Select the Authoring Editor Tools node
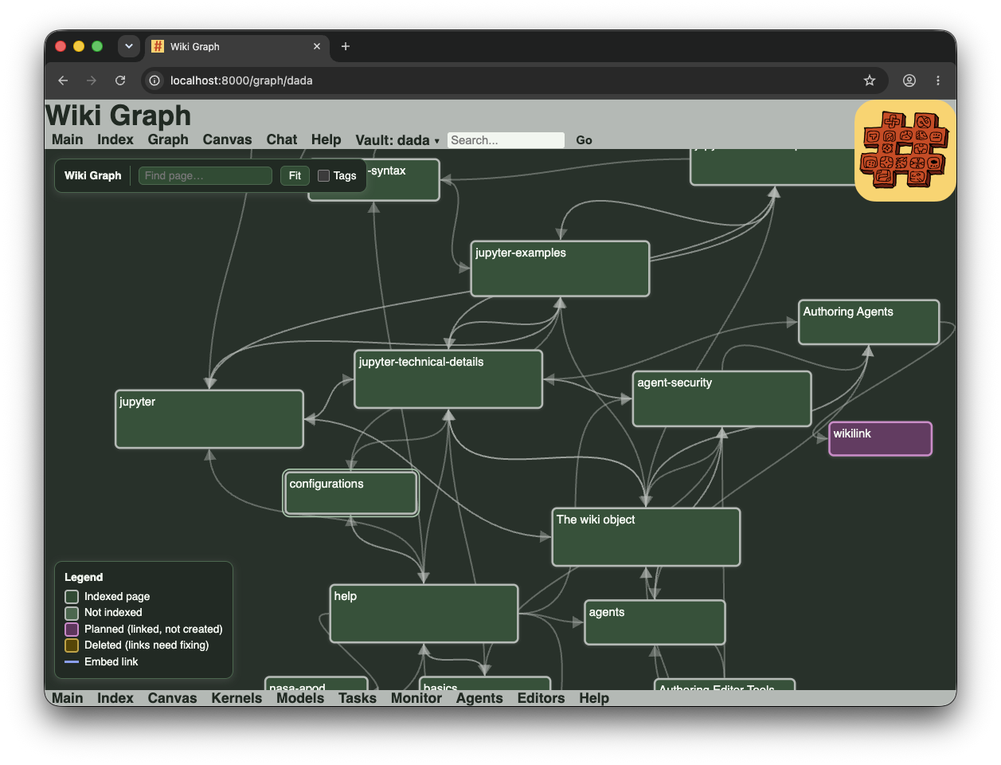The image size is (1001, 765). [x=725, y=685]
